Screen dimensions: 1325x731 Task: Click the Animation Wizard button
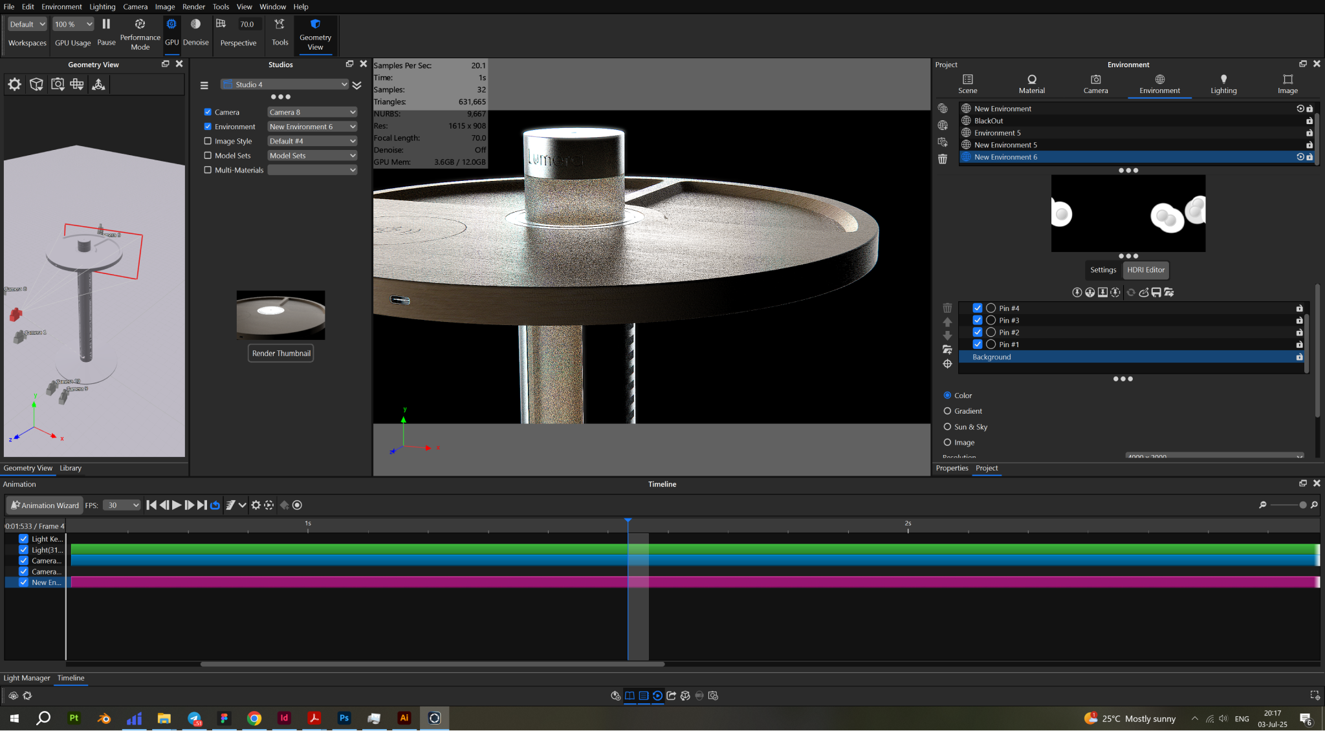coord(44,505)
